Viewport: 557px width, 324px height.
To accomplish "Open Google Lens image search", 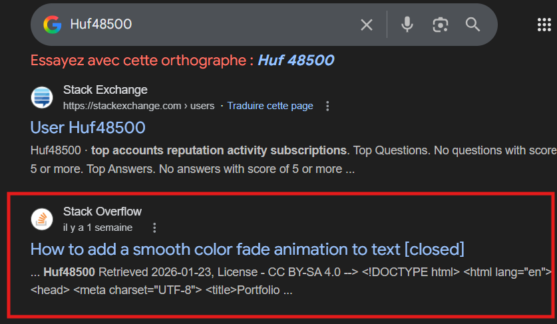I will coord(440,25).
